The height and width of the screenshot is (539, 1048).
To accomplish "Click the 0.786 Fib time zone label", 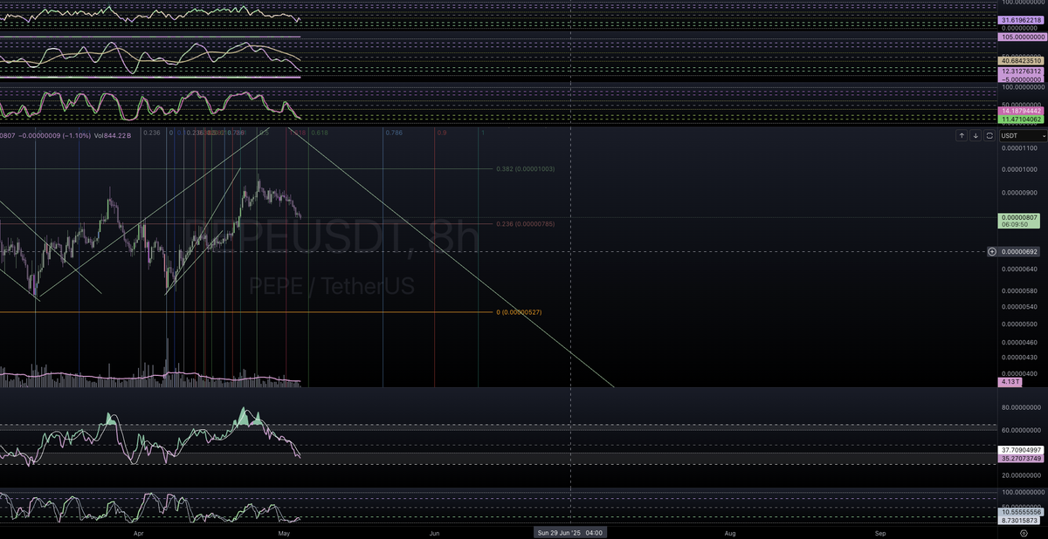I will 394,133.
